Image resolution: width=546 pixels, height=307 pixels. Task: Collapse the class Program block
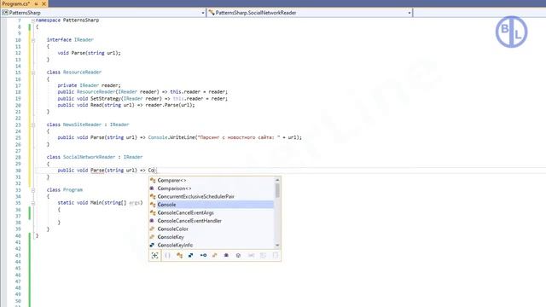33,190
